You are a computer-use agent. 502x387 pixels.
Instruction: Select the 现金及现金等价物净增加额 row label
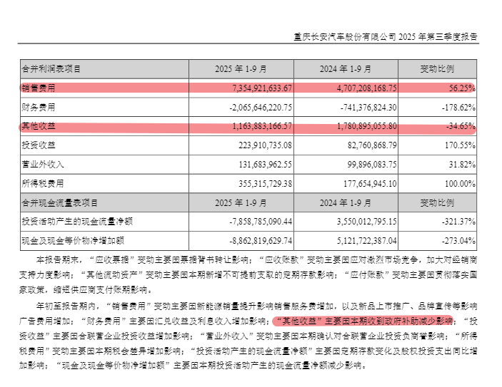pos(73,241)
